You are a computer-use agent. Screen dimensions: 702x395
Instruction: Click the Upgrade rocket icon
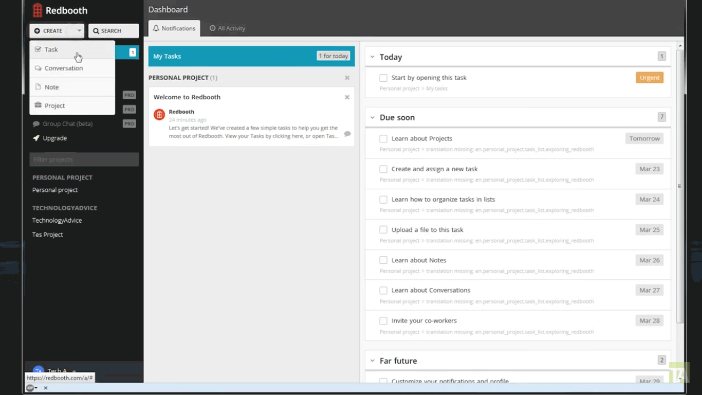[x=36, y=138]
